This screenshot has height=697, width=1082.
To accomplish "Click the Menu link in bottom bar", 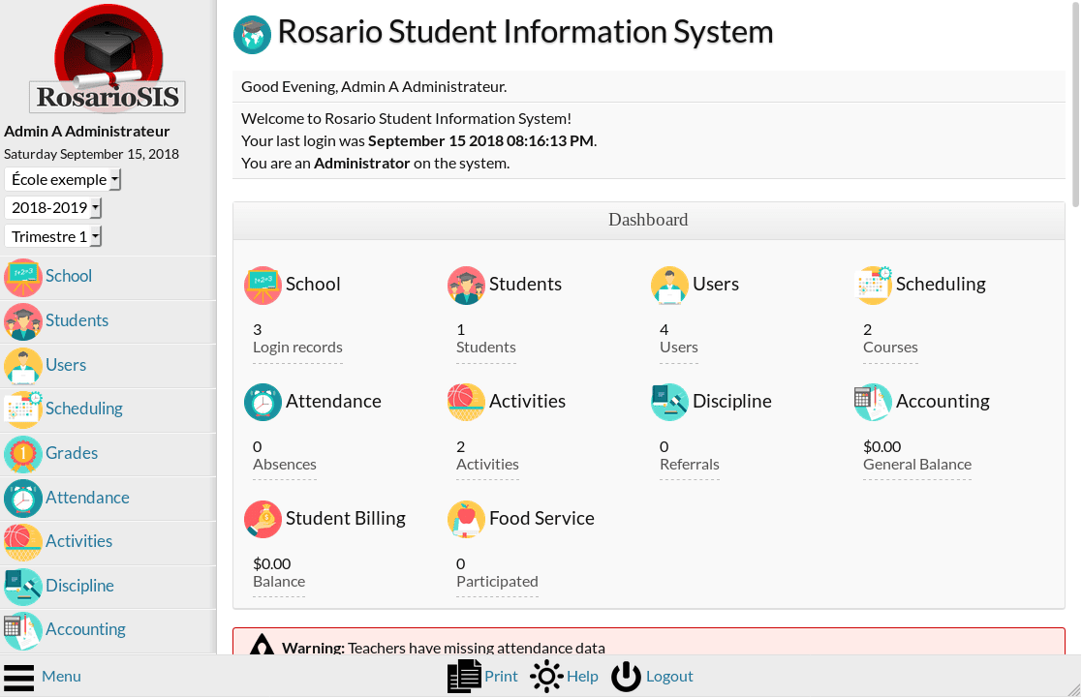I will 61,677.
